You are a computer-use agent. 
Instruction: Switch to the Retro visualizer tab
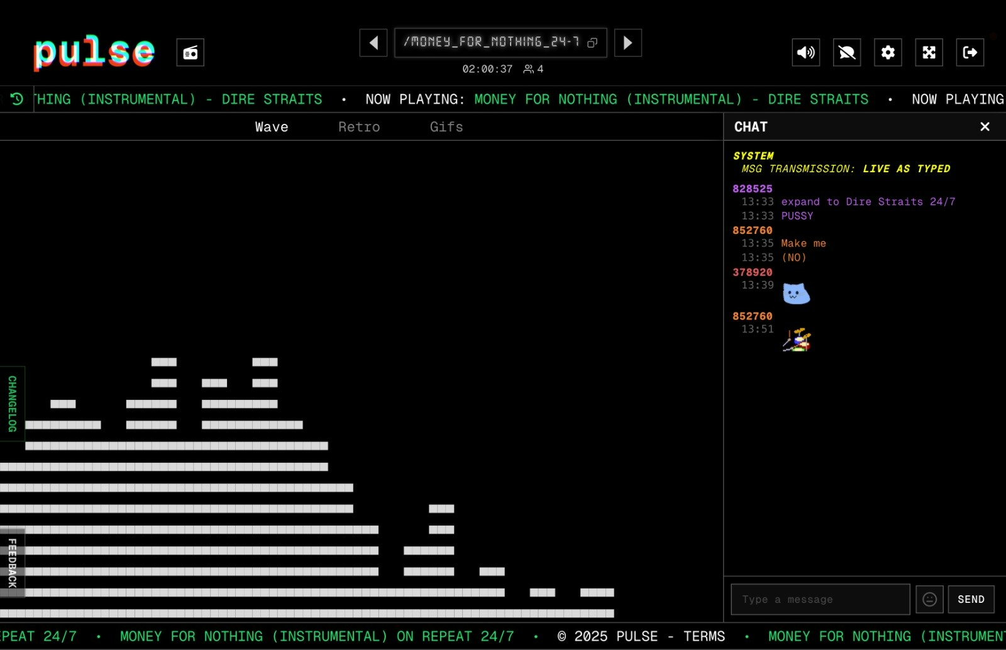pyautogui.click(x=359, y=126)
